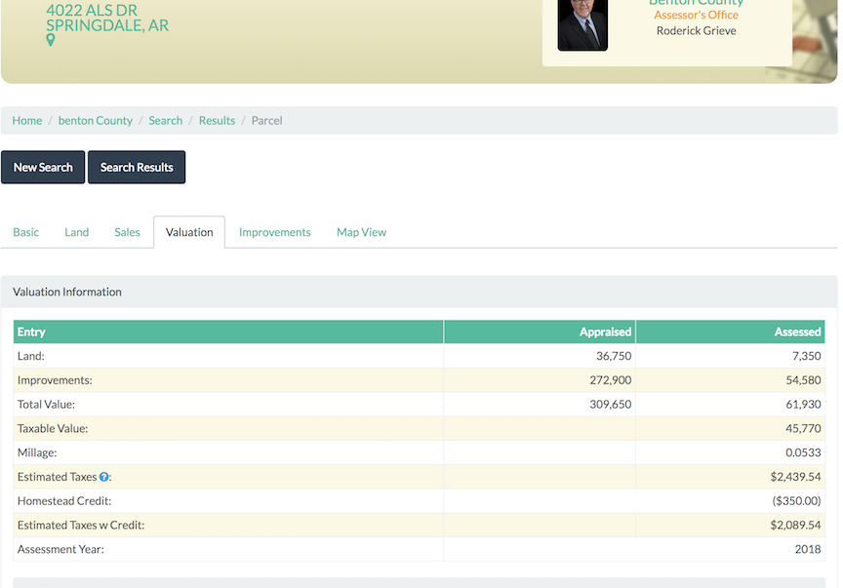Screen dimensions: 843x588
Task: Click the Improvements appraised value 272,900
Action: pyautogui.click(x=610, y=380)
